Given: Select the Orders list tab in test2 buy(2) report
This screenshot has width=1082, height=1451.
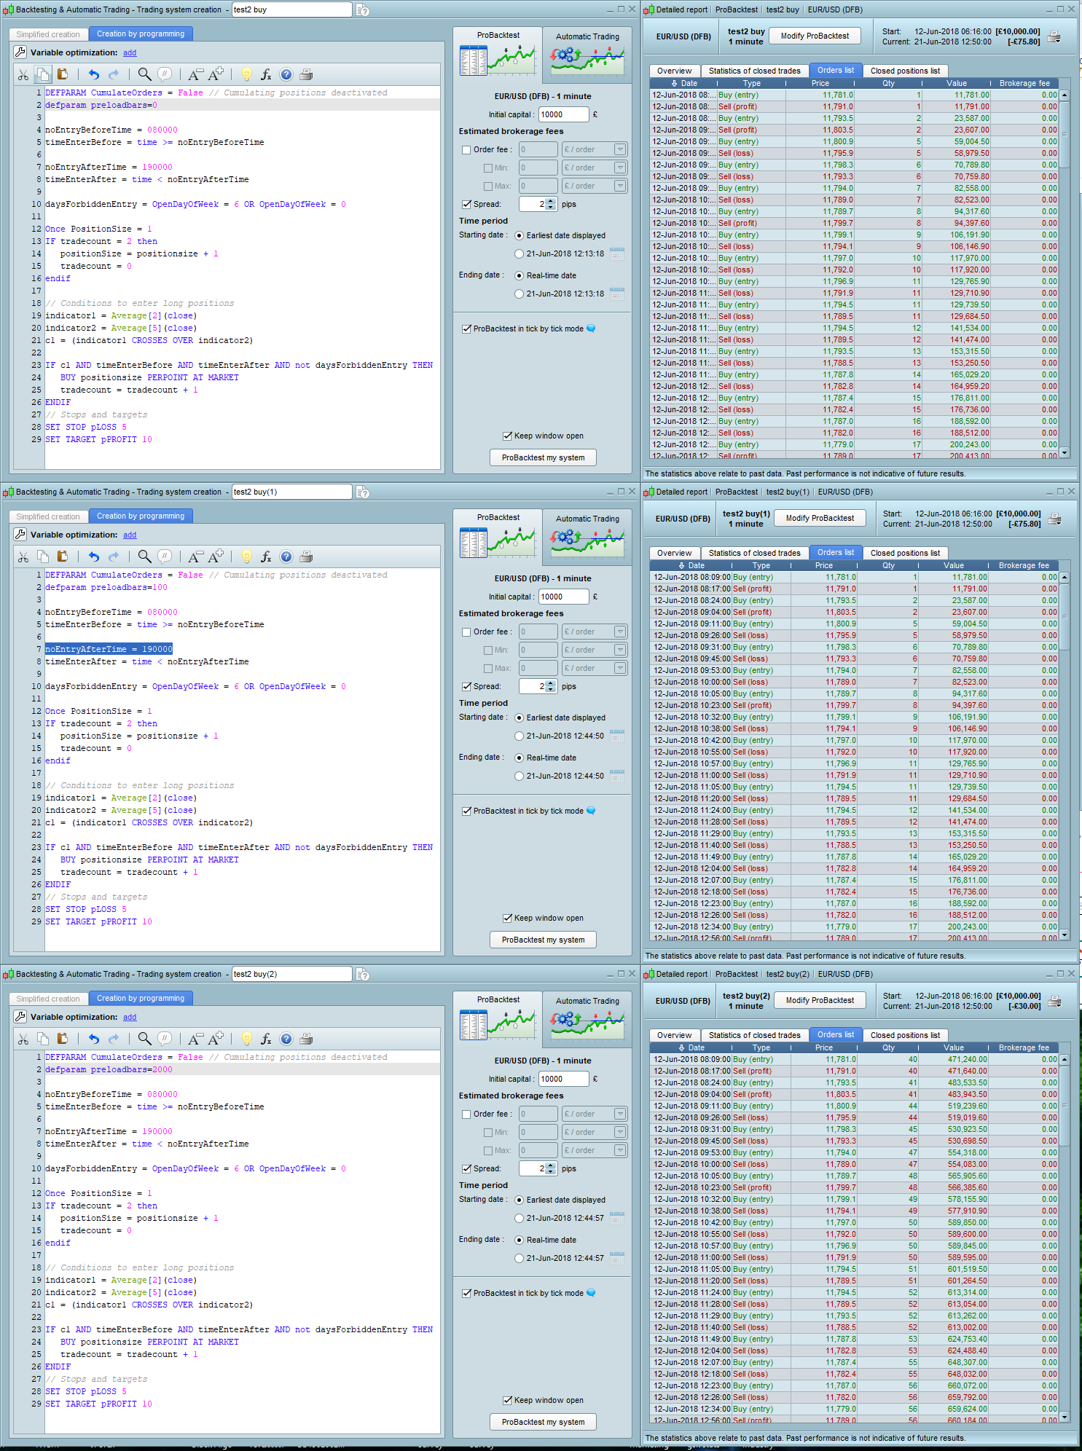Looking at the screenshot, I should [836, 1034].
